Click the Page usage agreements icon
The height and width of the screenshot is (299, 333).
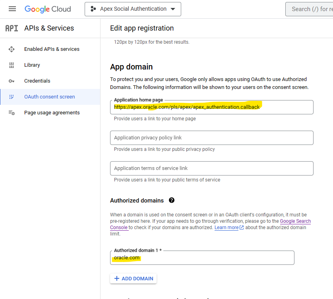(12, 112)
